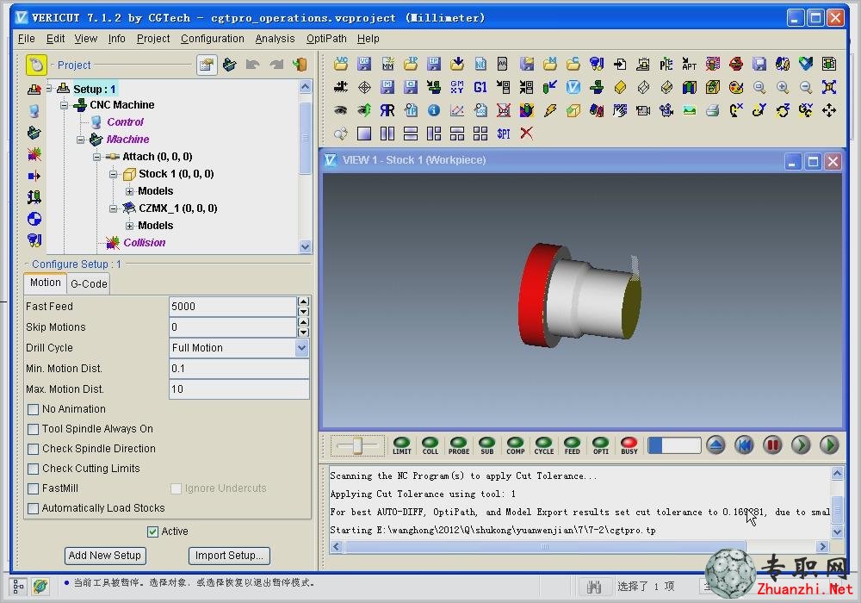Open the Drill Cycle dropdown
This screenshot has width=861, height=603.
click(x=301, y=348)
